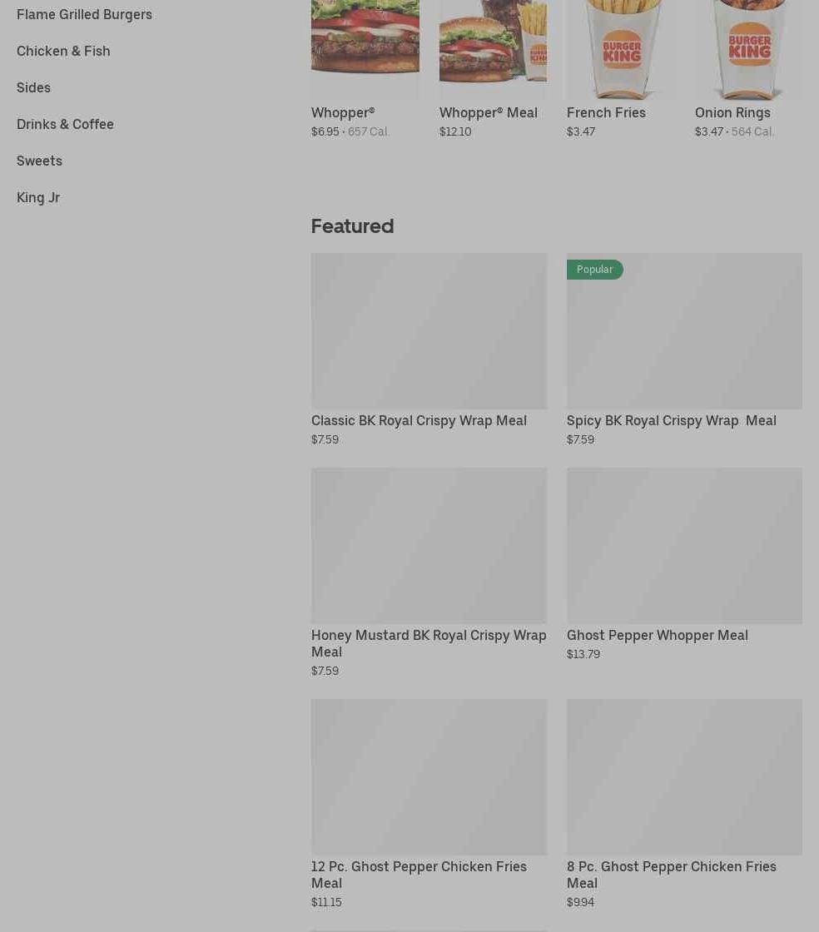819x932 pixels.
Task: Open 12 Pc. Ghost Pepper Chicken Fries Meal
Action: [419, 875]
